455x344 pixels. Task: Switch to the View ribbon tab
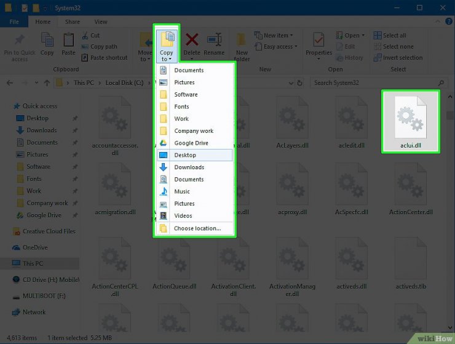[x=101, y=22]
